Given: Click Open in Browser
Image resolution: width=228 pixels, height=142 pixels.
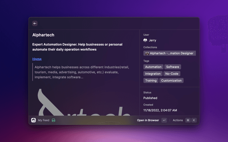Looking at the screenshot, I should pyautogui.click(x=148, y=120).
